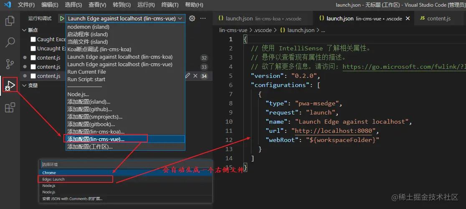Expand the breadcrumb trailing ellipsis
Screen dimensions: 466x209
point(323,30)
